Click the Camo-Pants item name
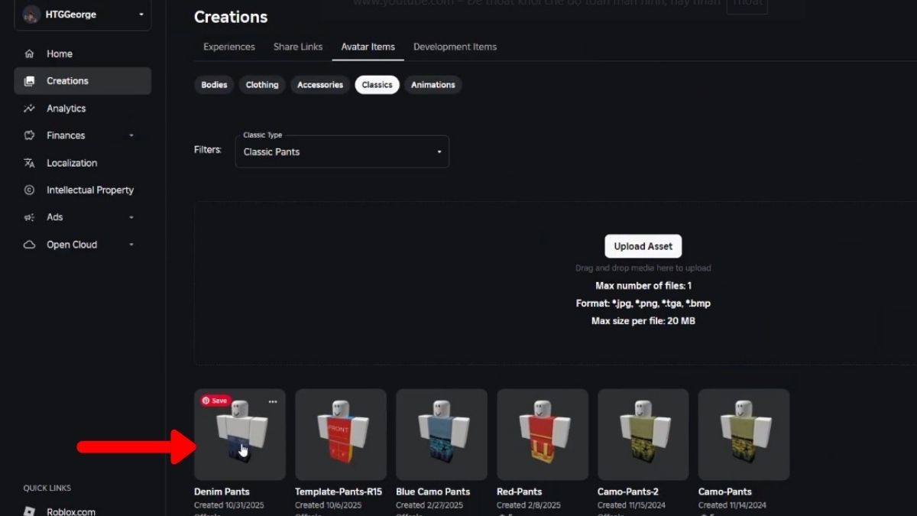 pos(725,492)
